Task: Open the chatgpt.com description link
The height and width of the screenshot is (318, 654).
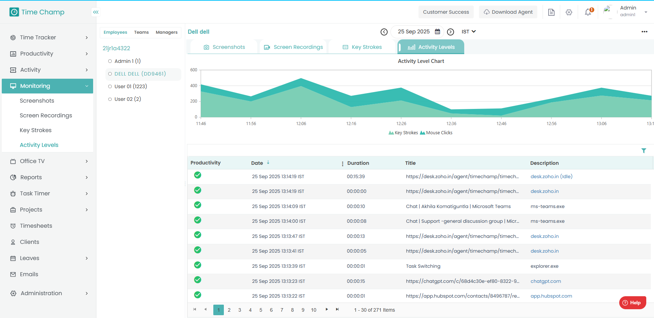Action: 545,281
